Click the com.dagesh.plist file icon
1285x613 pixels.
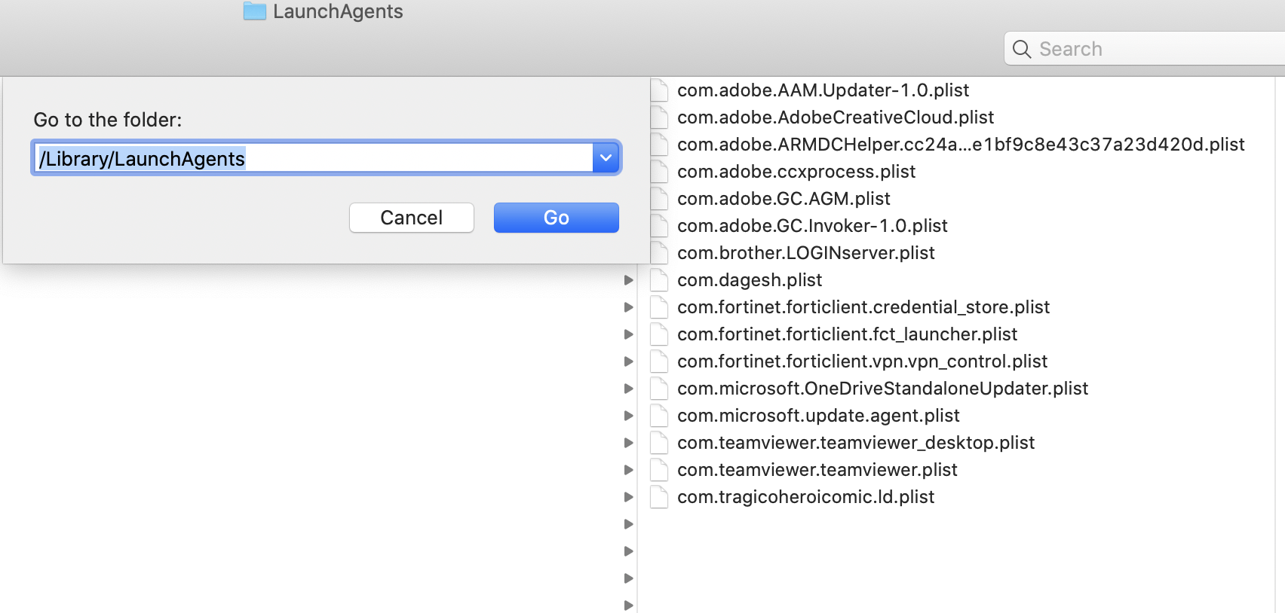[659, 280]
